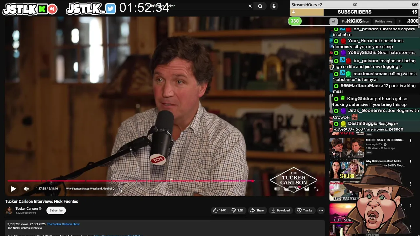Viewport: 420px width, 236px height.
Task: Click the purple badge beside Jstlk_GoonerArc
Action: (x=343, y=111)
